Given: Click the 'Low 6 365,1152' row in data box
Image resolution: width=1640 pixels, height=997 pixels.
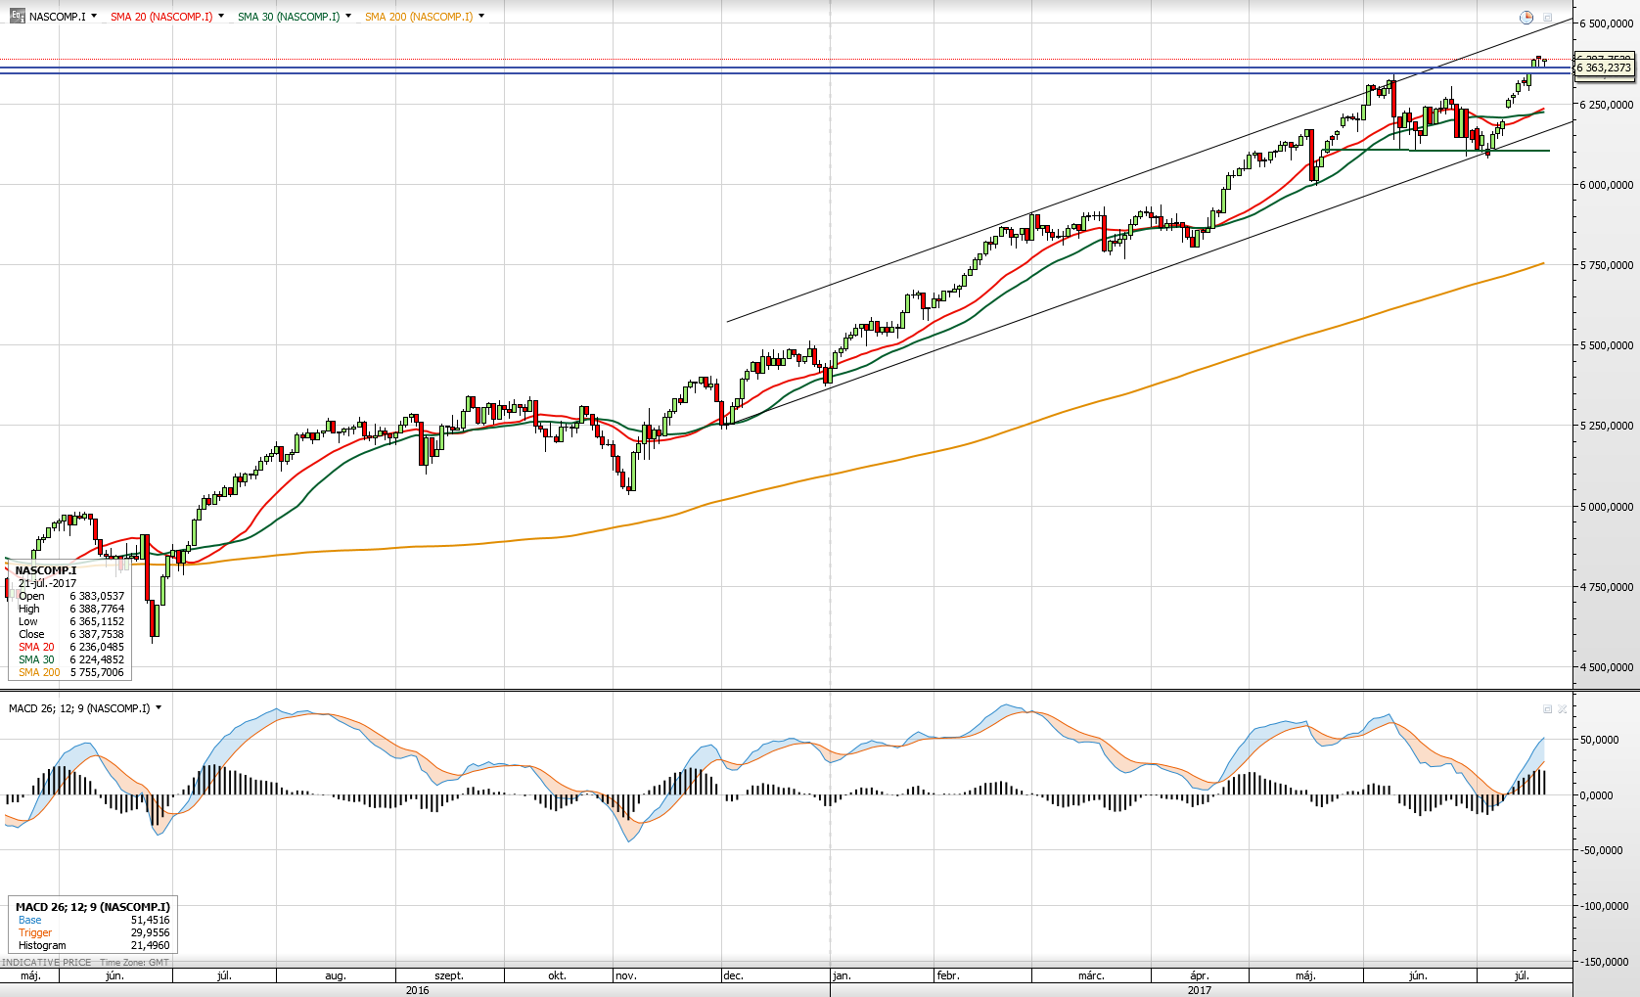Looking at the screenshot, I should point(71,621).
